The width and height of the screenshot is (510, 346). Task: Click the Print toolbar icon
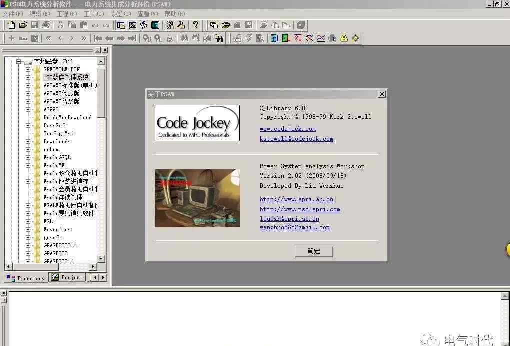46,25
